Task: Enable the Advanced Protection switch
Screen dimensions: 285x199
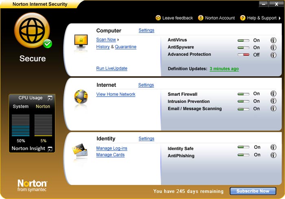Action: (x=243, y=55)
